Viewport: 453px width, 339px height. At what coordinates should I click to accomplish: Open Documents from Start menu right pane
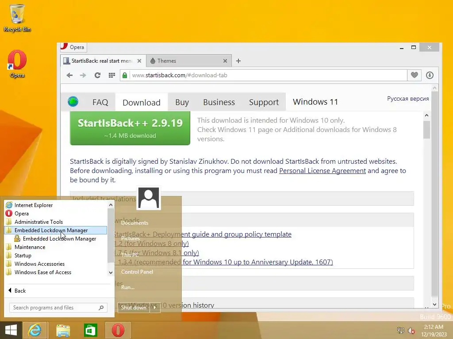[x=134, y=223]
